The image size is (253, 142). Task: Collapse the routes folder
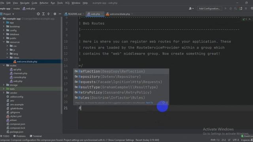click(x=4, y=65)
